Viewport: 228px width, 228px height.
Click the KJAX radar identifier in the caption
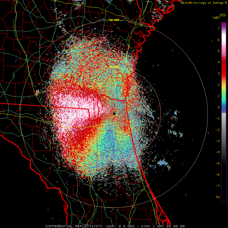click(146, 226)
